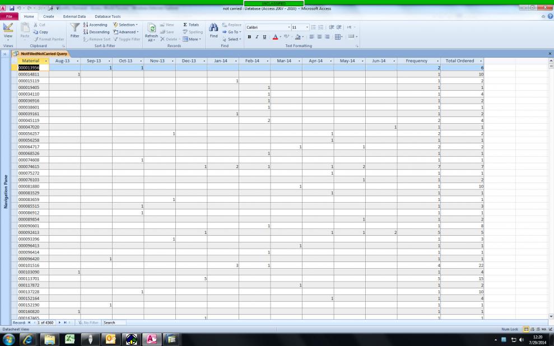Align text left
The height and width of the screenshot is (346, 554).
pos(311,37)
